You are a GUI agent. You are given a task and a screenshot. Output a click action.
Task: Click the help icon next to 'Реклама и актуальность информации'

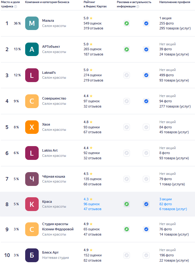click(x=138, y=6)
